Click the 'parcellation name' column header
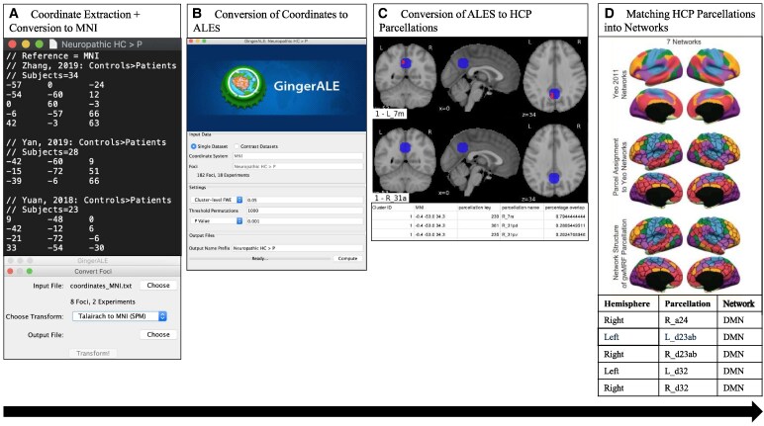The height and width of the screenshot is (426, 764). pos(521,208)
